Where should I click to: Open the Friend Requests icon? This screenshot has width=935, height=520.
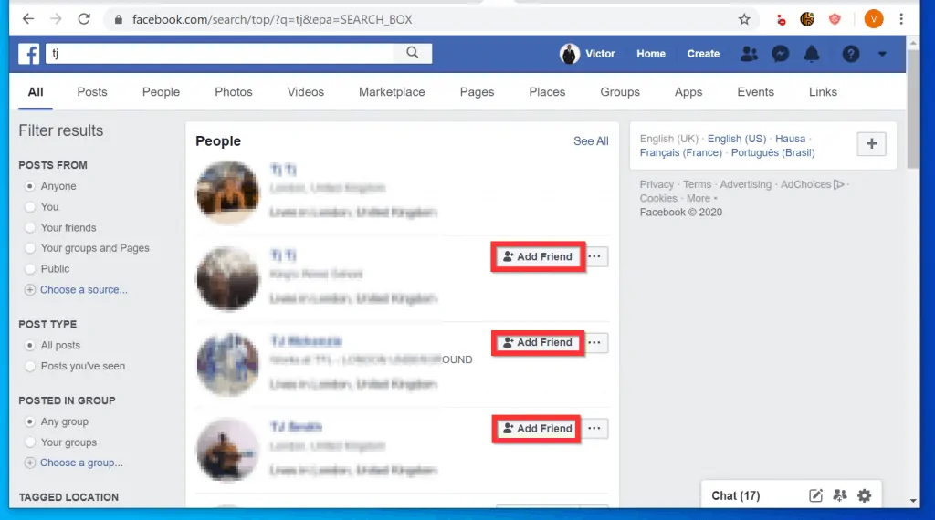[749, 54]
